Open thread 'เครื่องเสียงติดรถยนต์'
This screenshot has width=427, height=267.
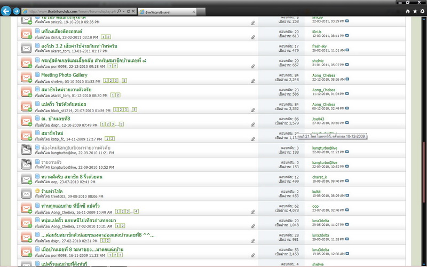pos(61,32)
